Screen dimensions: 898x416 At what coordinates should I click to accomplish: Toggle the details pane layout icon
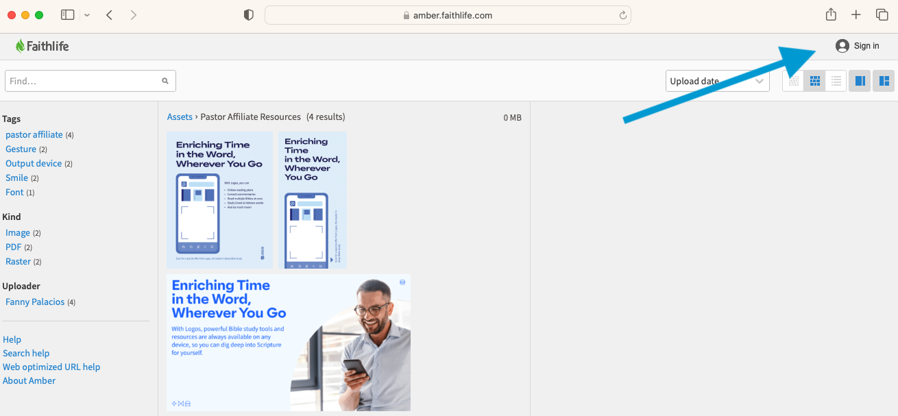tap(884, 81)
